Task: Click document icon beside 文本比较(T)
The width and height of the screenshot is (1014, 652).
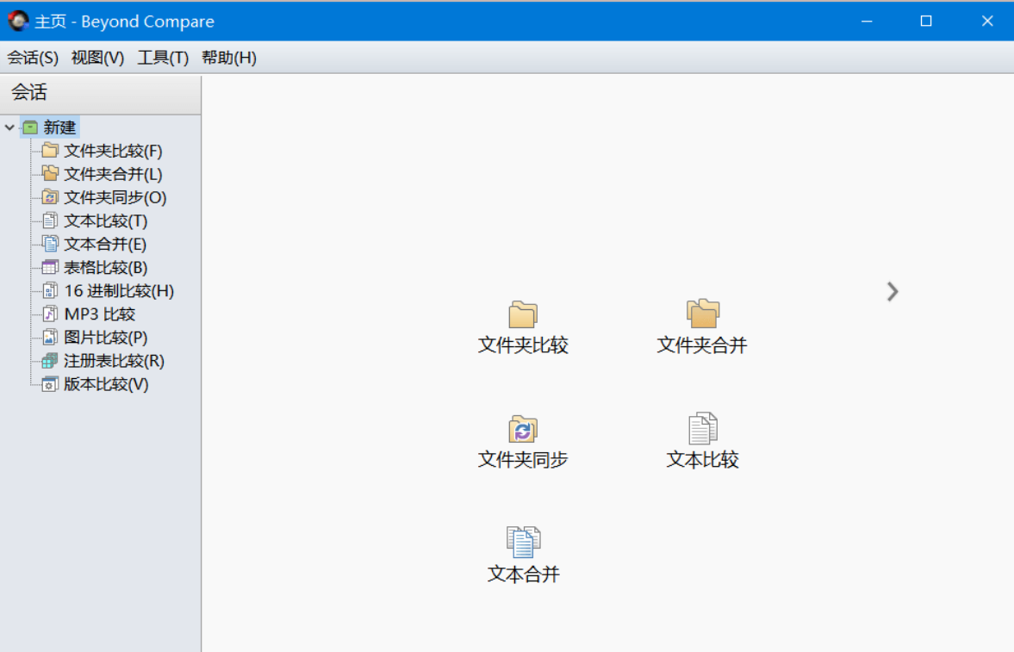Action: click(50, 220)
